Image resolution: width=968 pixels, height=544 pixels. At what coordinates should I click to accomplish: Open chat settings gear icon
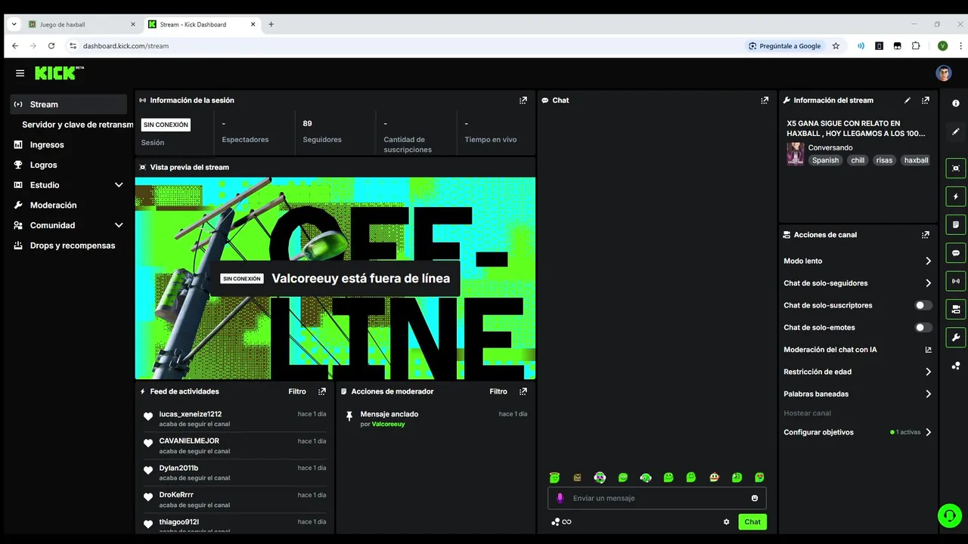pos(726,522)
